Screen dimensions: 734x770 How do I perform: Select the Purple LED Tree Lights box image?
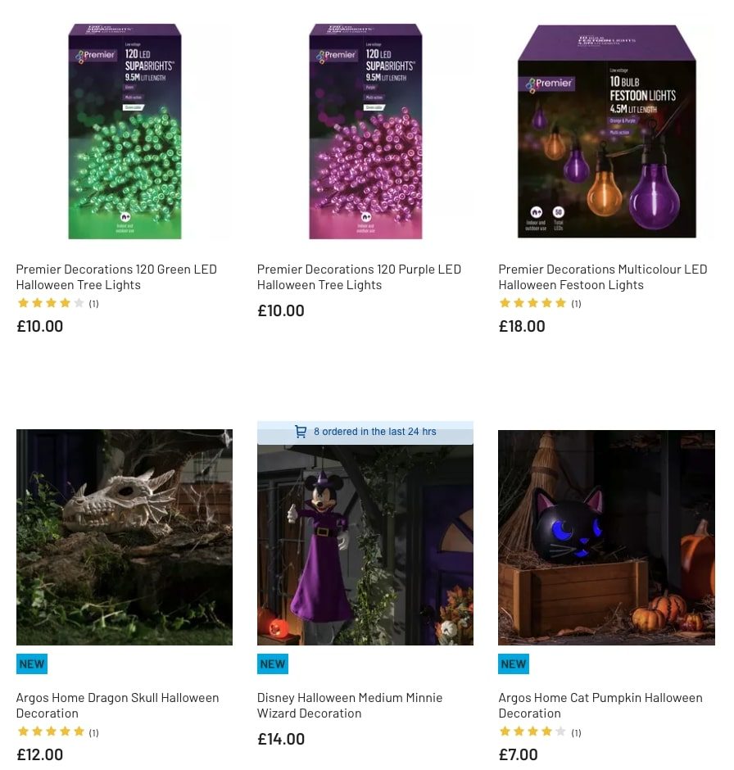click(x=365, y=131)
